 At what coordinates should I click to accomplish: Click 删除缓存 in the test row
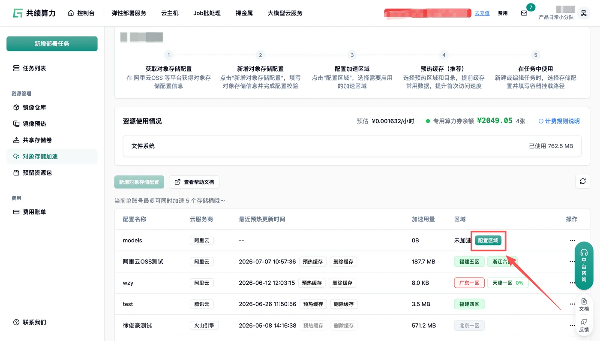pyautogui.click(x=344, y=304)
